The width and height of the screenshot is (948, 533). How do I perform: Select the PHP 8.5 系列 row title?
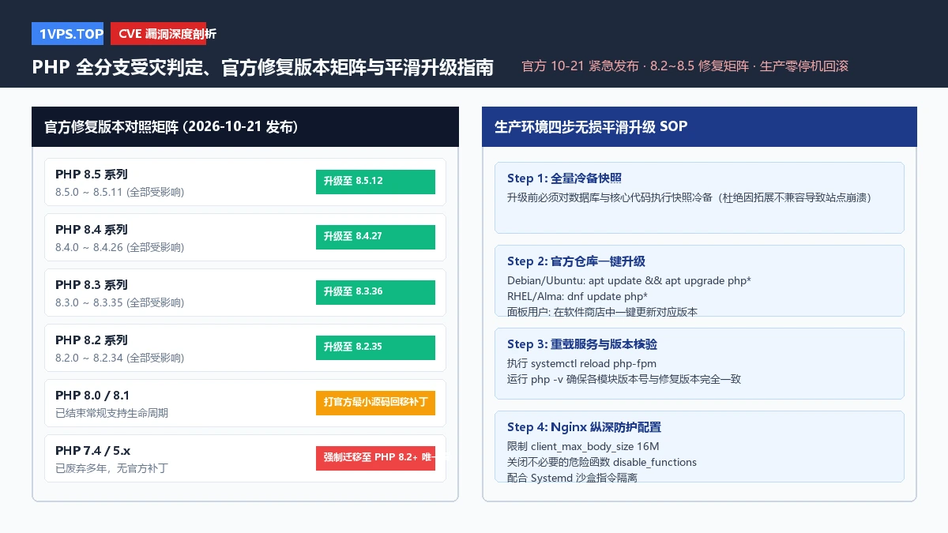[x=92, y=174]
